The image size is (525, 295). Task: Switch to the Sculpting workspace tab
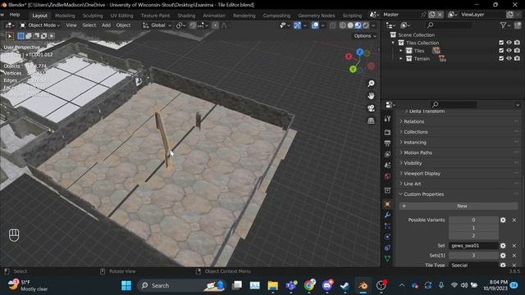coord(93,16)
